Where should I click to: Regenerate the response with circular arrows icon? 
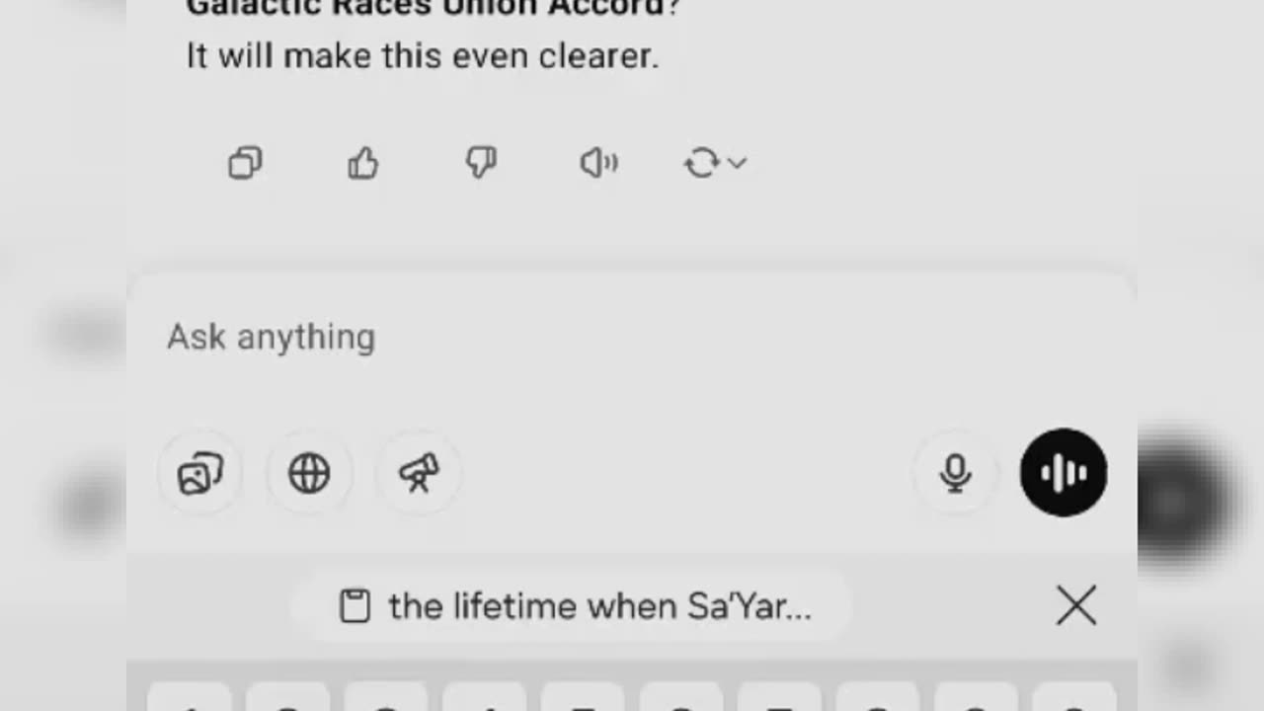(701, 163)
